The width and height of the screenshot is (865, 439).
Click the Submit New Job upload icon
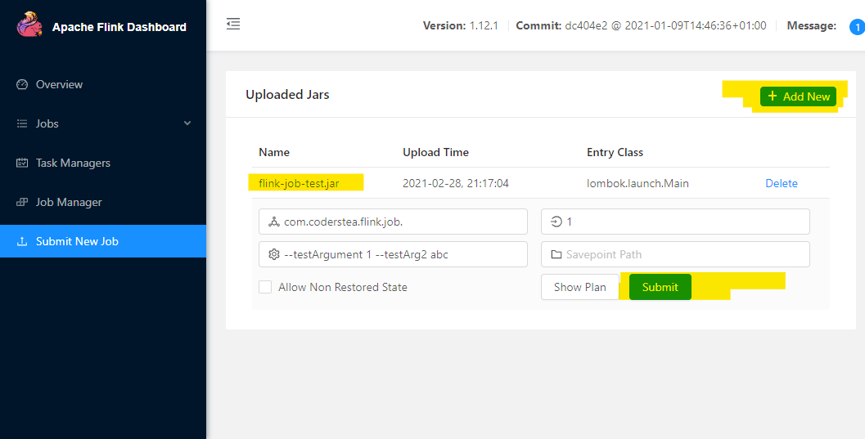[x=22, y=241]
